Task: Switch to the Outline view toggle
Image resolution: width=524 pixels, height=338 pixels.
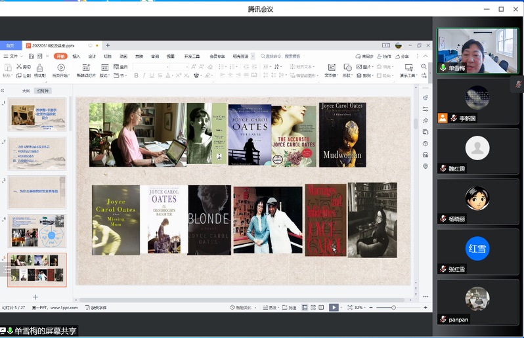Action: point(26,91)
